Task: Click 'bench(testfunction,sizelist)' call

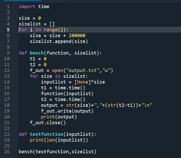Action: click(57, 152)
